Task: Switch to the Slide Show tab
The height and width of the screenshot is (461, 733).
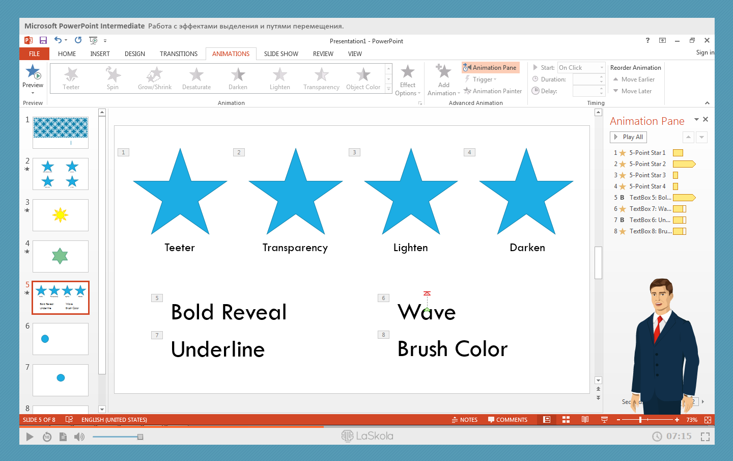Action: click(281, 54)
